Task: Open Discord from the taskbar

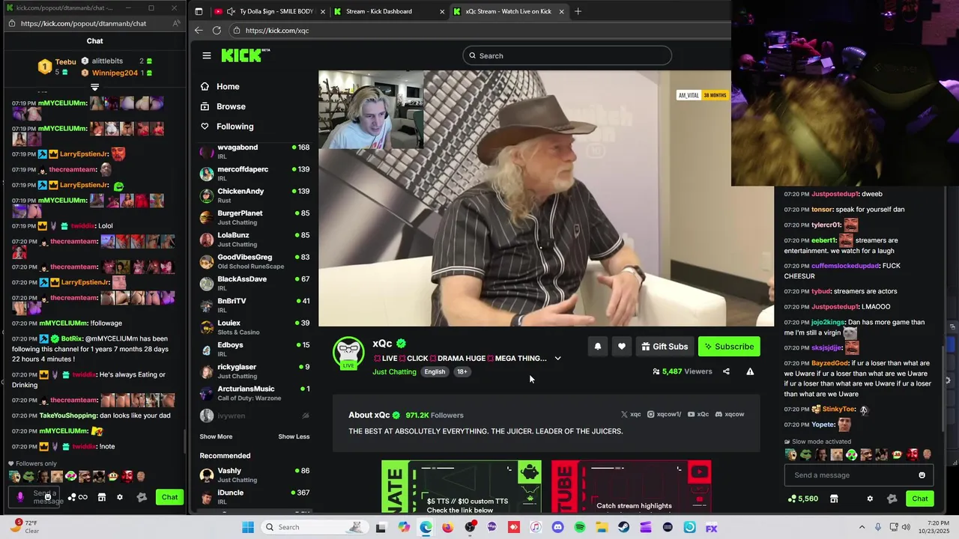Action: click(x=557, y=527)
